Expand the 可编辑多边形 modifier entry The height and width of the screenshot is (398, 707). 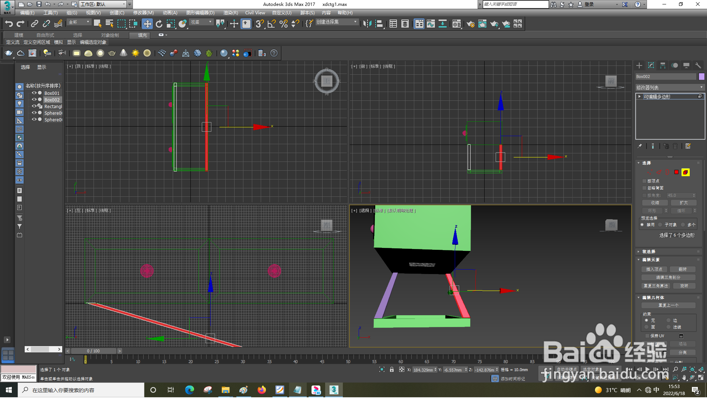tap(640, 96)
